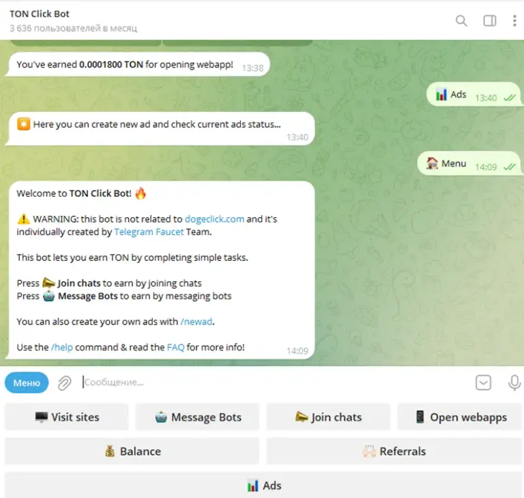Click the 'Here you can create new ad' message

[x=162, y=129]
